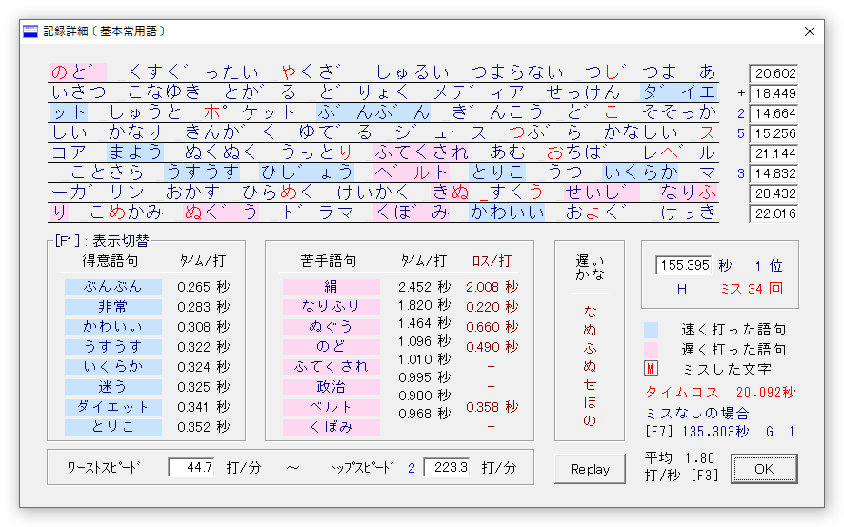
Task: Select ぬぐう in the 苦手語句 list
Action: point(332,327)
